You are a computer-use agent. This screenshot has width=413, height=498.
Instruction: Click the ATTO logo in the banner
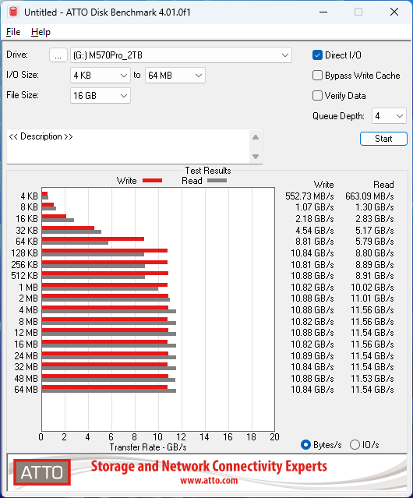(42, 472)
